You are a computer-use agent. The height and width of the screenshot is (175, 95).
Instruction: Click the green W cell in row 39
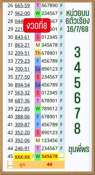pos(38,109)
